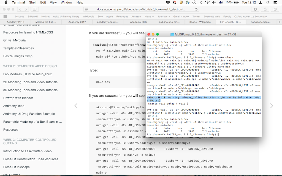Open the Apple menu
This screenshot has width=282, height=176.
tap(6, 2)
